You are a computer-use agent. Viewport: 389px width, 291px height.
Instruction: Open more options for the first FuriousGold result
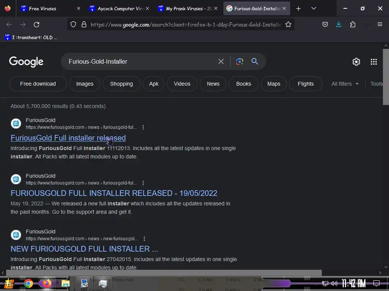[143, 127]
